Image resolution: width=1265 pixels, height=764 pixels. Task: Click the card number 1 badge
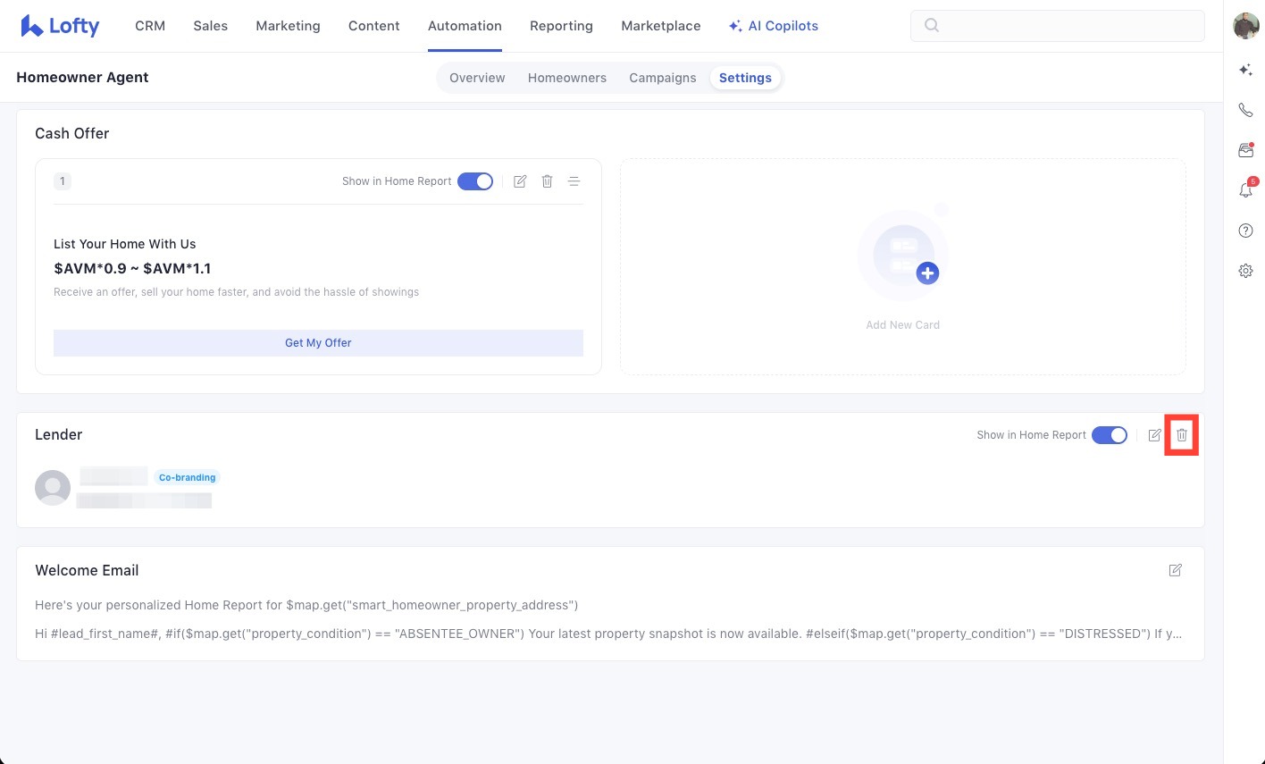point(62,181)
